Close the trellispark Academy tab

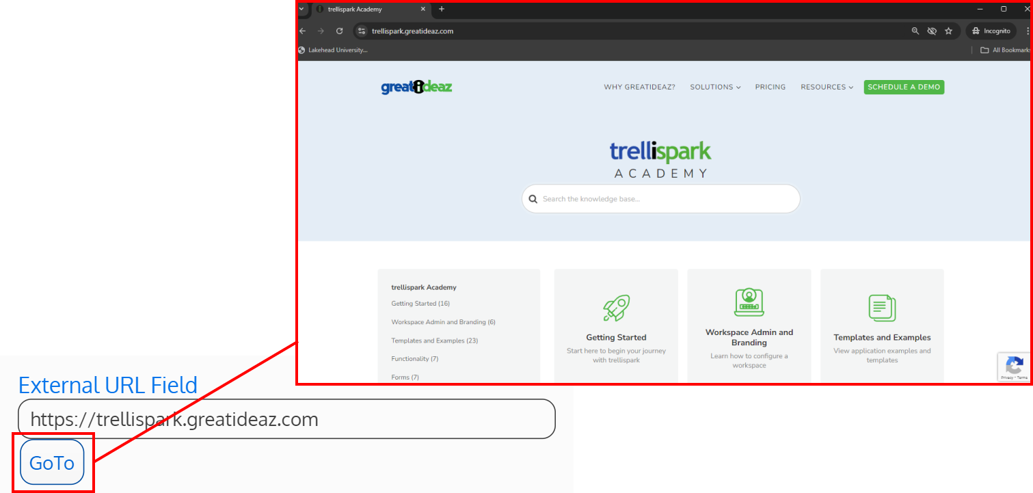click(423, 9)
